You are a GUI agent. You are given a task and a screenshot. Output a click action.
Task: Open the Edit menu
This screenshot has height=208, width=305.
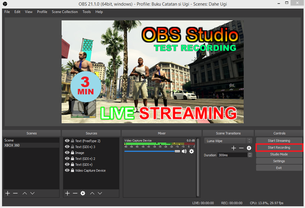17,12
